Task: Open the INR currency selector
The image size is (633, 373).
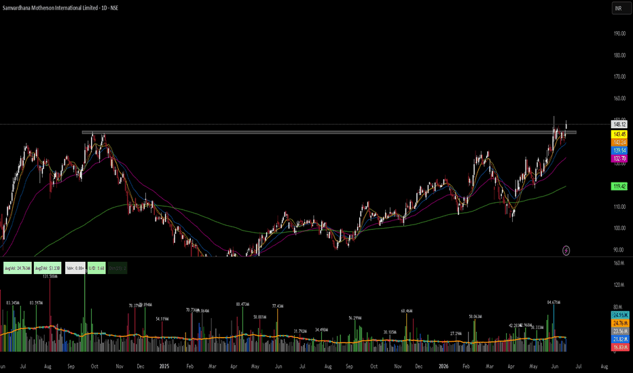Action: (x=618, y=8)
